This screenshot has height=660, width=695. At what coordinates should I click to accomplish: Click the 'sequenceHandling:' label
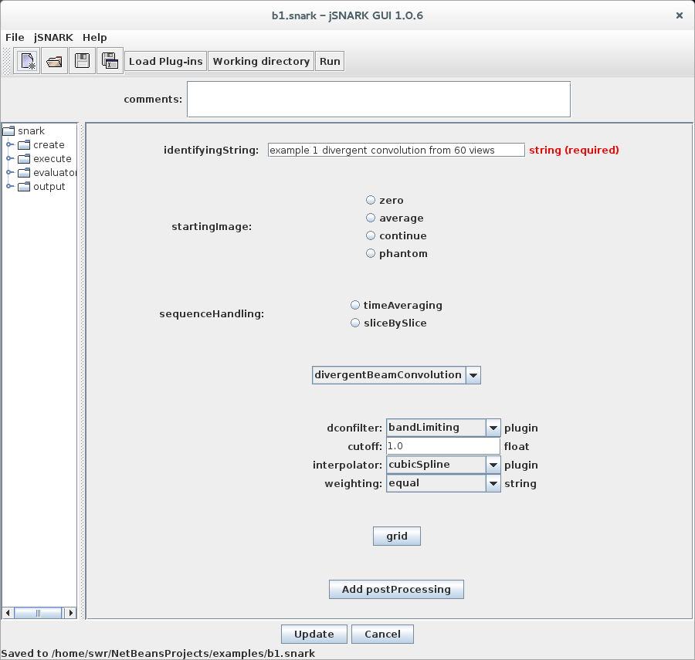212,314
